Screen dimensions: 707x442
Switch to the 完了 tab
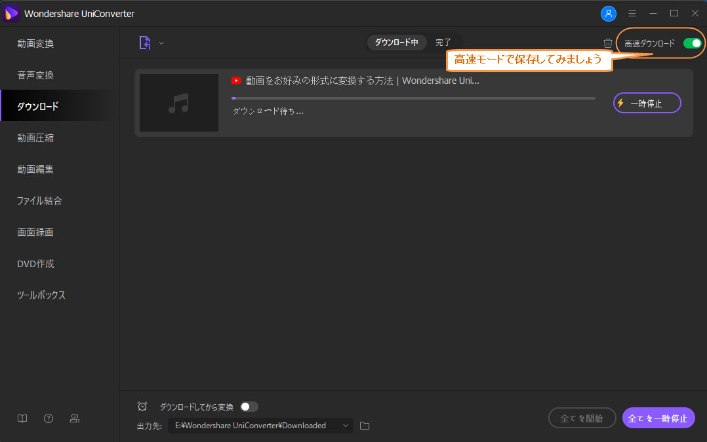[x=443, y=41]
